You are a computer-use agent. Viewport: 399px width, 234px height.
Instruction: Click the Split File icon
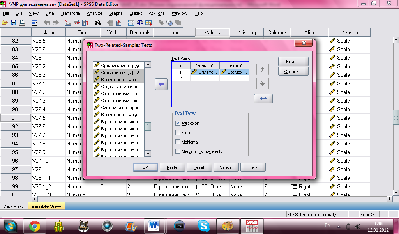coord(131,23)
